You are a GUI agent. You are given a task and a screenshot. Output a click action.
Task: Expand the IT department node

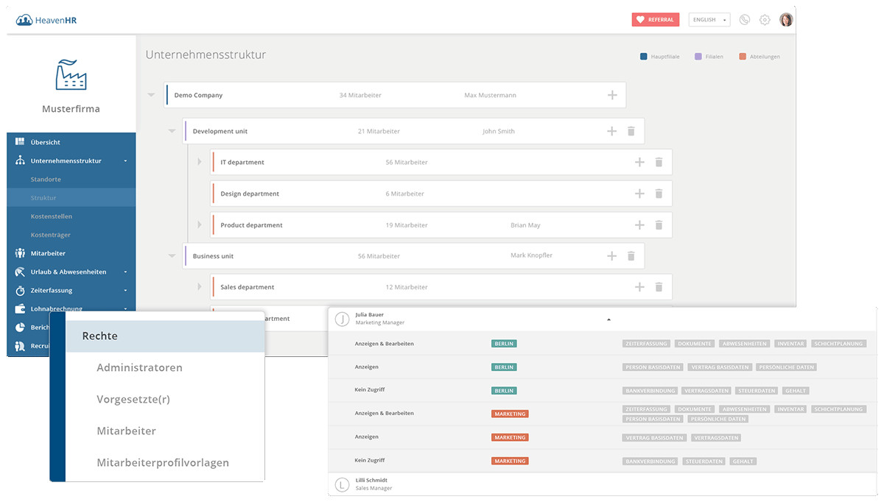point(199,162)
